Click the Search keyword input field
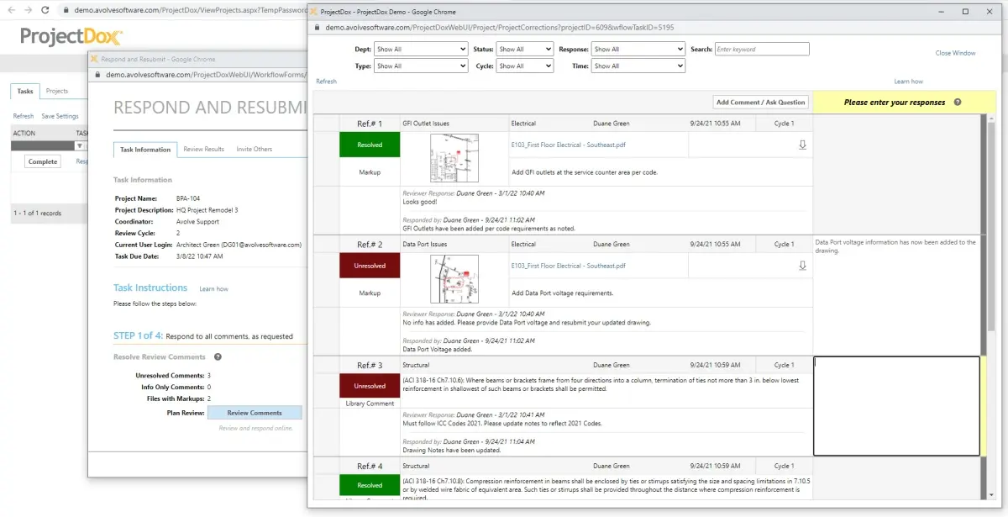 point(762,50)
